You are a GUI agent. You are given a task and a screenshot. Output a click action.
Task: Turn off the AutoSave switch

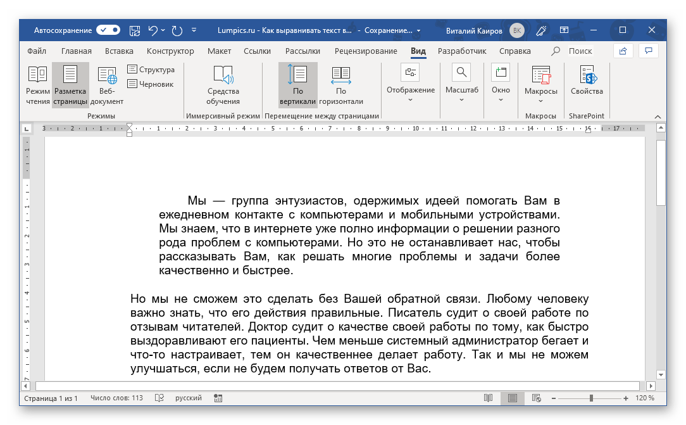pos(108,30)
